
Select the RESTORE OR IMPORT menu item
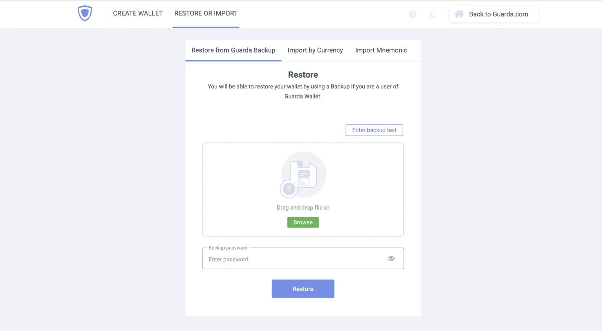[x=206, y=14]
